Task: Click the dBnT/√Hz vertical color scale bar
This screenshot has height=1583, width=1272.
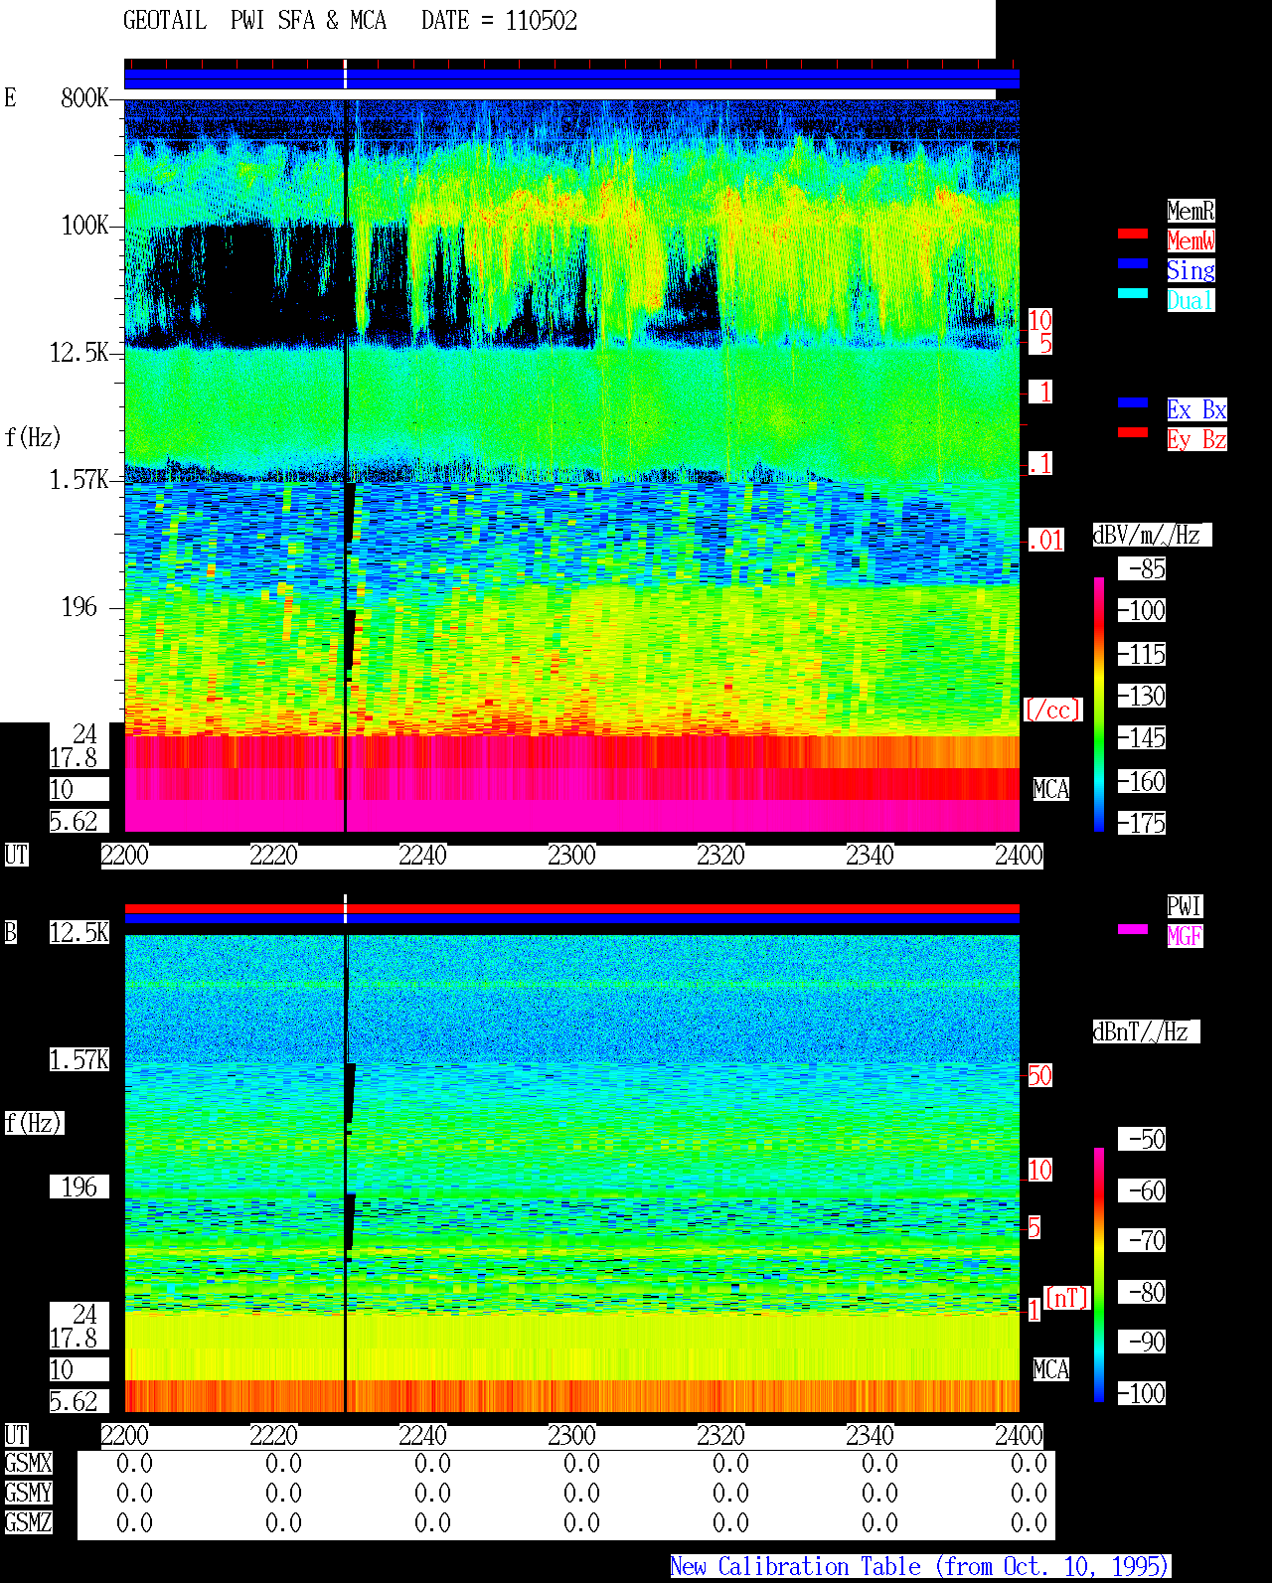Action: pyautogui.click(x=1099, y=1275)
